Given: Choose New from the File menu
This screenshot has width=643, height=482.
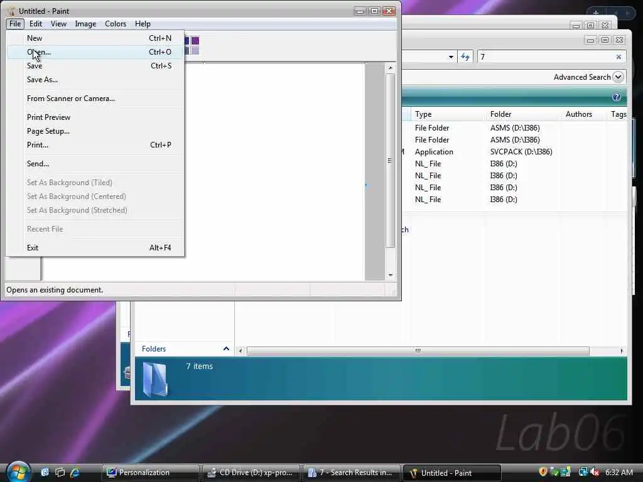Looking at the screenshot, I should tap(95, 38).
